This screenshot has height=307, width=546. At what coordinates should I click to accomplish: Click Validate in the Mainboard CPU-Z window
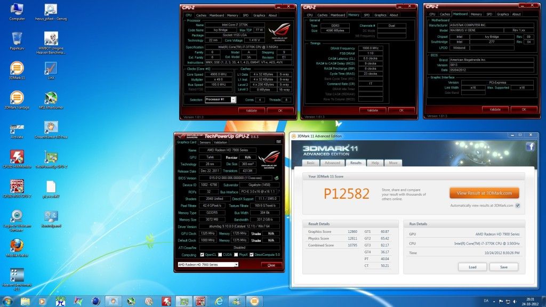[495, 109]
